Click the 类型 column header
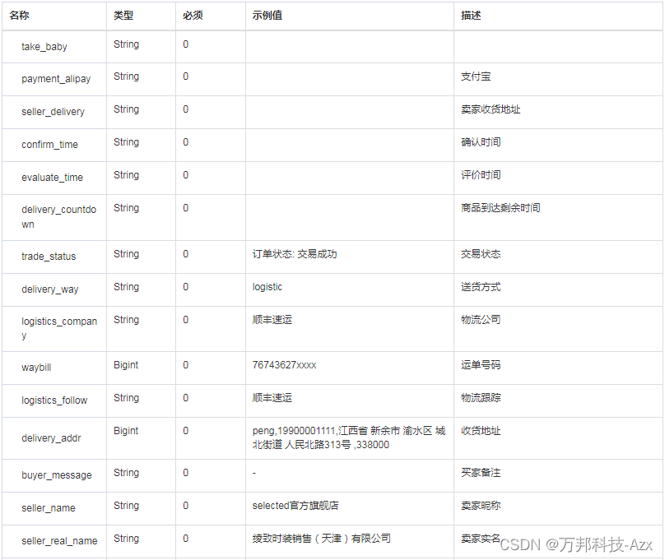Screen dimensions: 665x560 coord(123,16)
